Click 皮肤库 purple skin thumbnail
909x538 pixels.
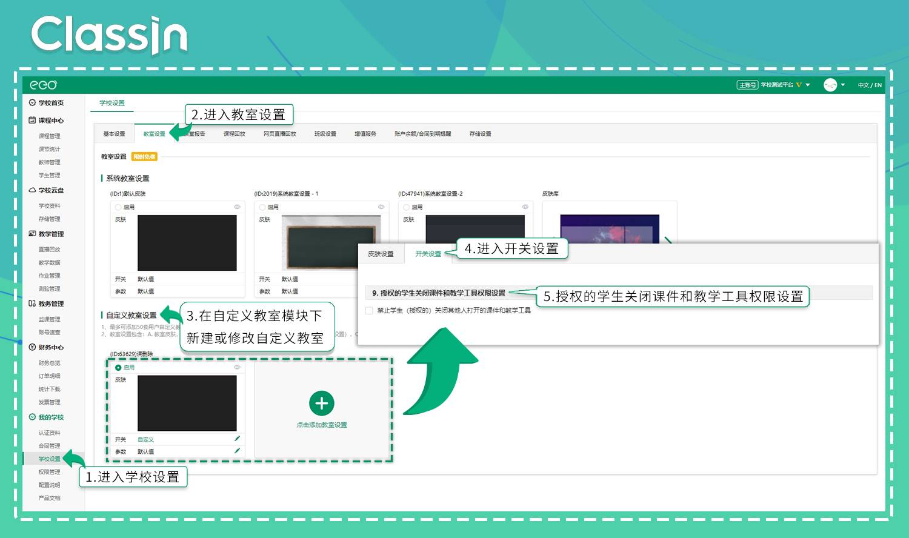(610, 228)
